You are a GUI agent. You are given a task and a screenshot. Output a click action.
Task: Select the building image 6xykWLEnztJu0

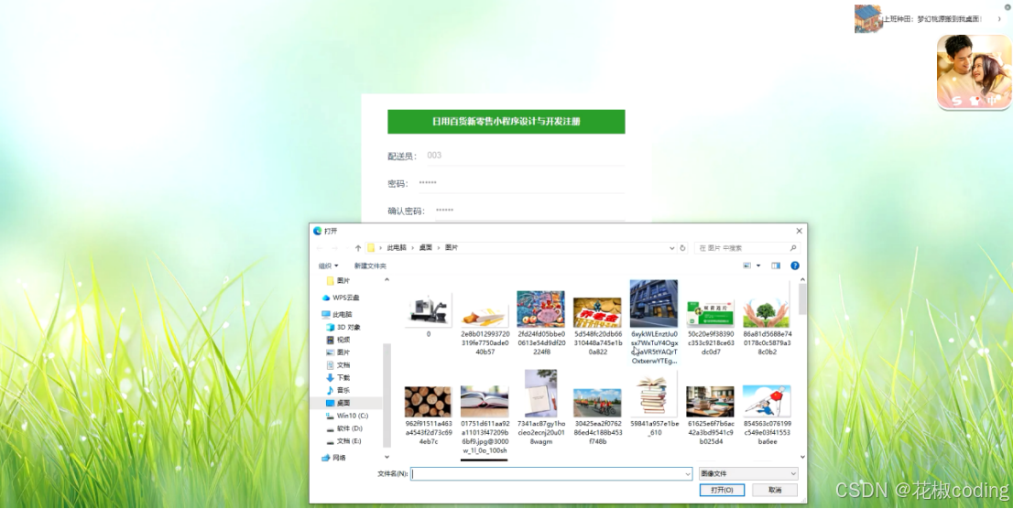point(654,321)
